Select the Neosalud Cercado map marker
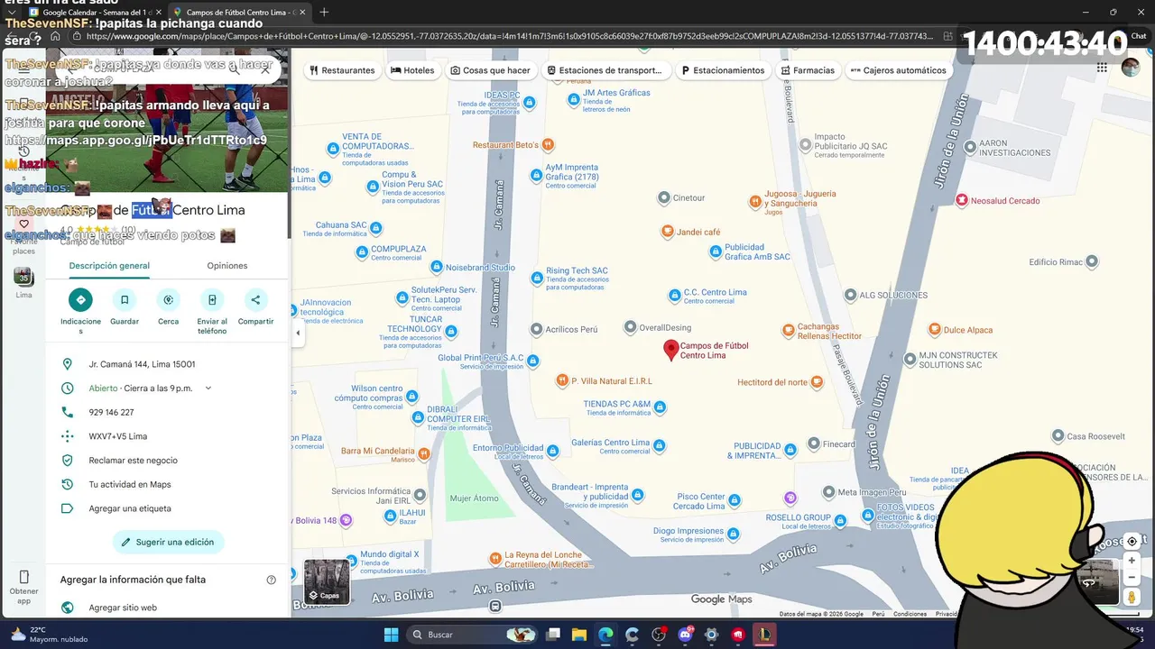This screenshot has height=649, width=1155. (x=962, y=200)
